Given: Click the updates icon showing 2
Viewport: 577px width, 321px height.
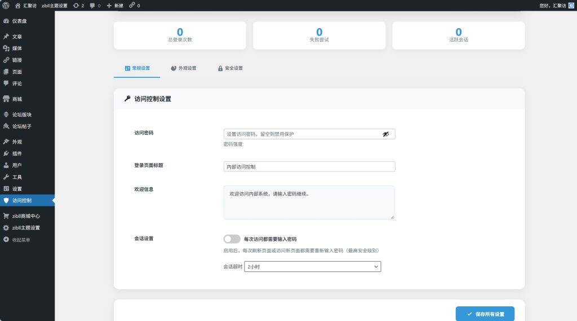Looking at the screenshot, I should click(x=78, y=6).
